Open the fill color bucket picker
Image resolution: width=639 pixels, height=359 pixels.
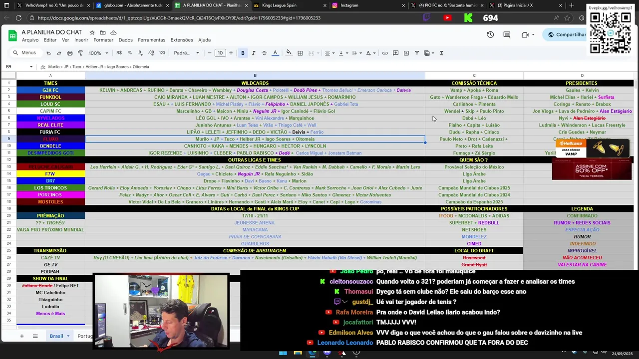point(289,53)
